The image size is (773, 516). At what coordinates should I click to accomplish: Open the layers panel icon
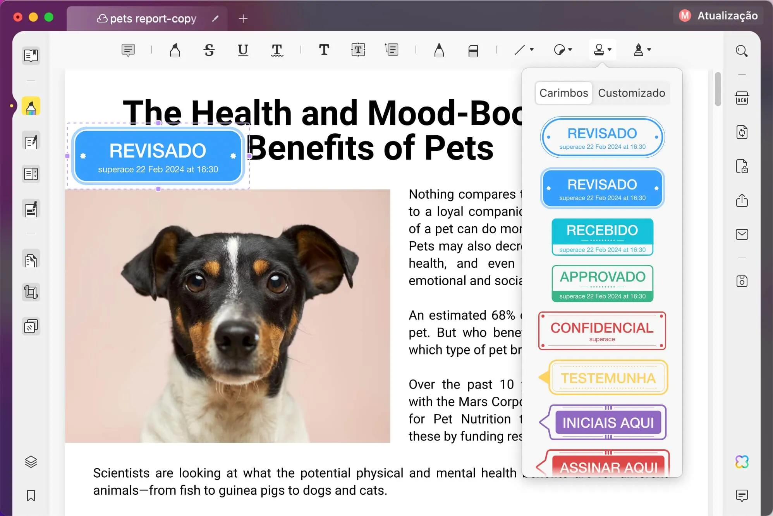(31, 461)
